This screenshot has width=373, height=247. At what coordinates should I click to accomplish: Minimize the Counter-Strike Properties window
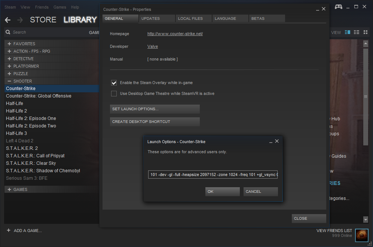tap(318, 9)
